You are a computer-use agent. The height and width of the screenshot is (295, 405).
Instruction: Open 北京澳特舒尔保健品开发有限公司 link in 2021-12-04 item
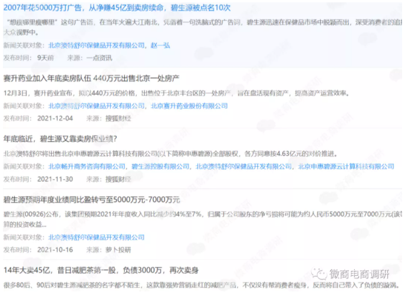point(96,106)
